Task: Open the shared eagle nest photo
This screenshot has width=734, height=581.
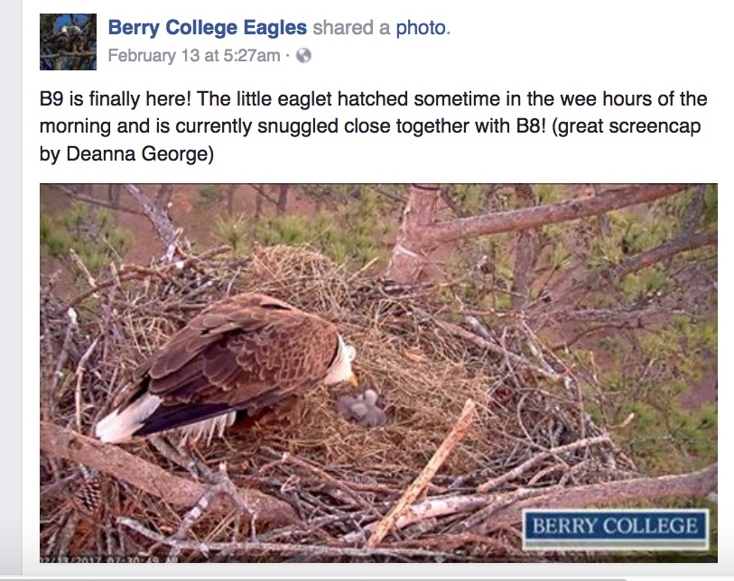Action: tap(378, 373)
